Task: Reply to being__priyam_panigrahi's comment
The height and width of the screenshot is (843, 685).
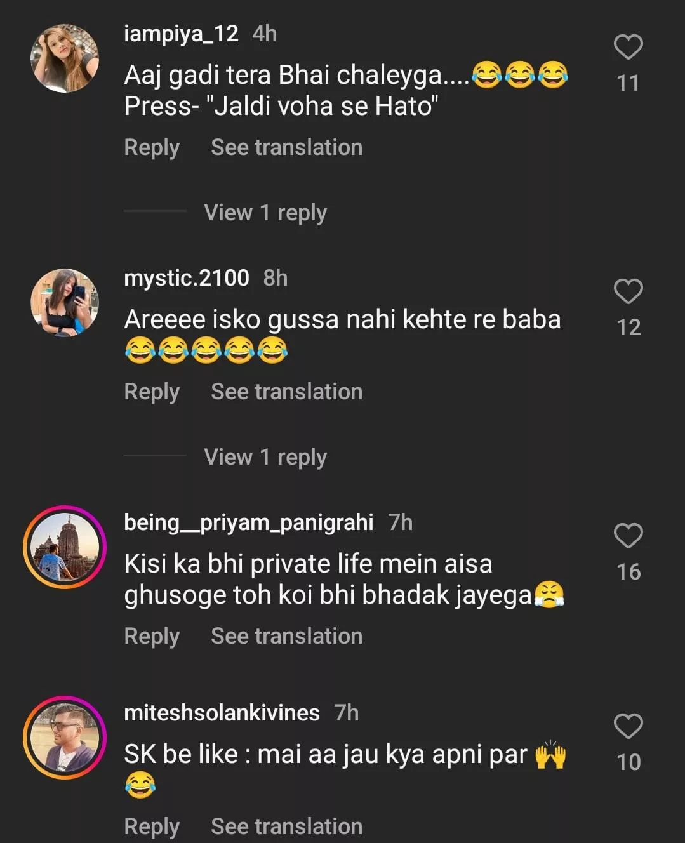Action: coord(152,636)
